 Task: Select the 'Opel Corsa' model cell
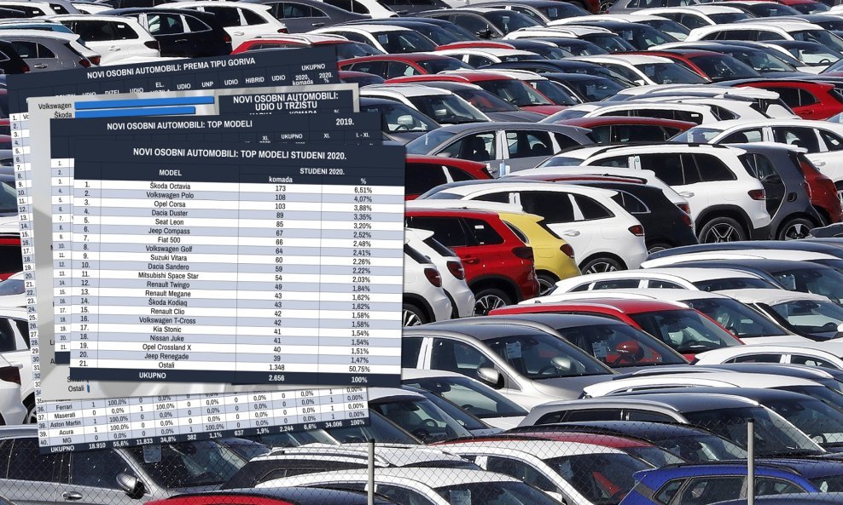pyautogui.click(x=171, y=204)
